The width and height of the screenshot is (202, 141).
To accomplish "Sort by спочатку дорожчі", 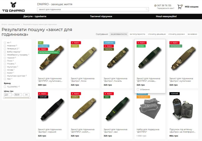I will 177,34.
